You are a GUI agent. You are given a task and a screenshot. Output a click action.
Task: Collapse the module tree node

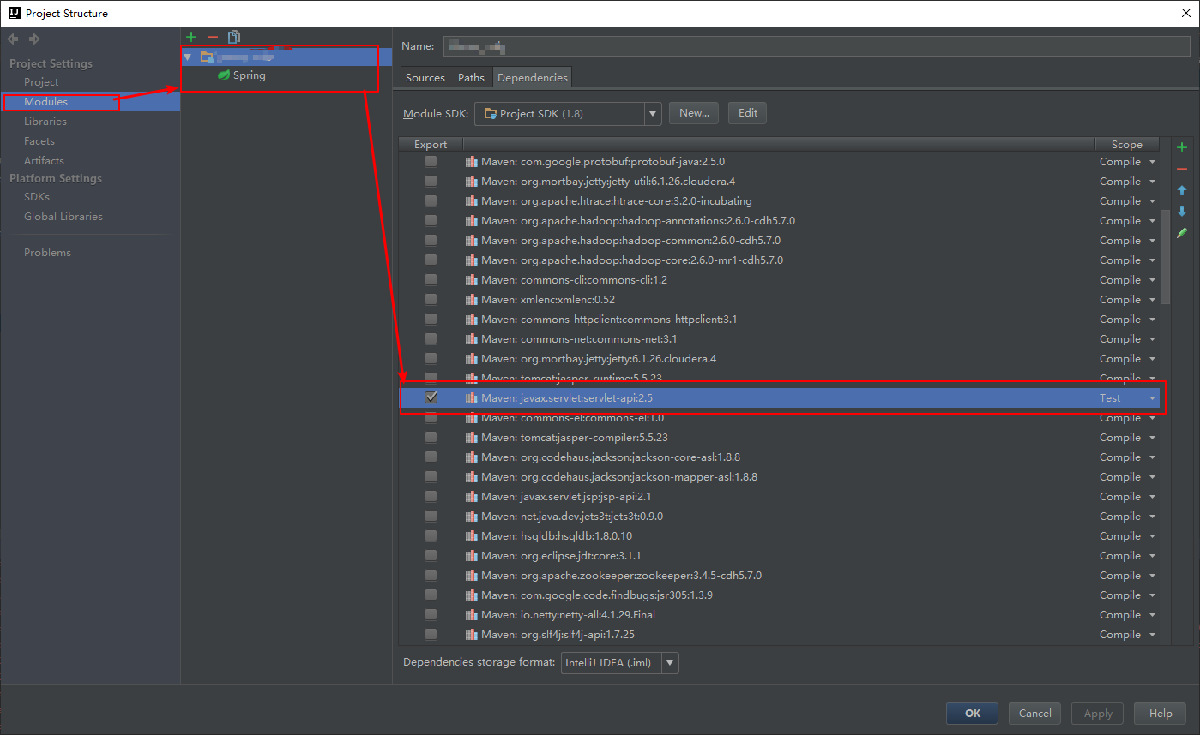coord(188,55)
